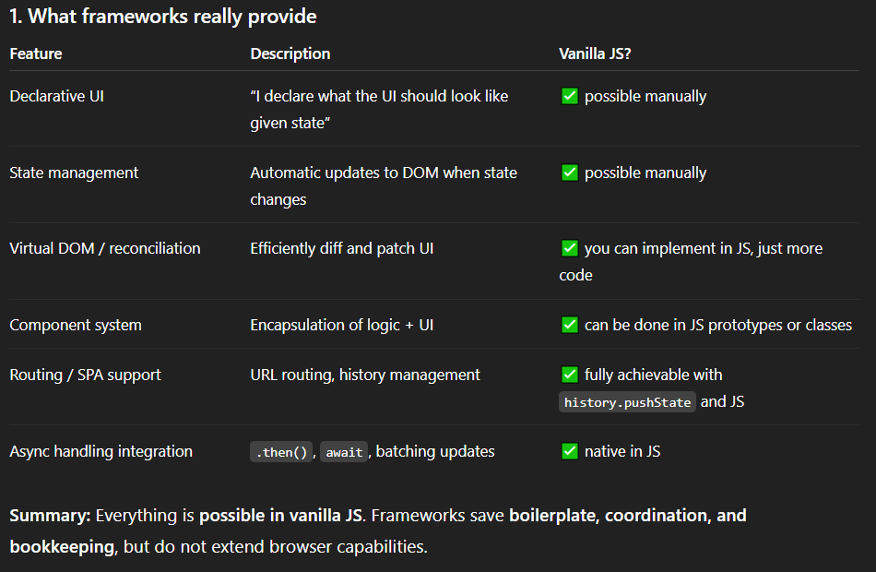Click the green checkmark in Declarative UI row
Screen dimensions: 876x572
570,96
